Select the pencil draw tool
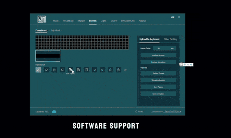The width and height of the screenshot is (231, 138). point(38,70)
